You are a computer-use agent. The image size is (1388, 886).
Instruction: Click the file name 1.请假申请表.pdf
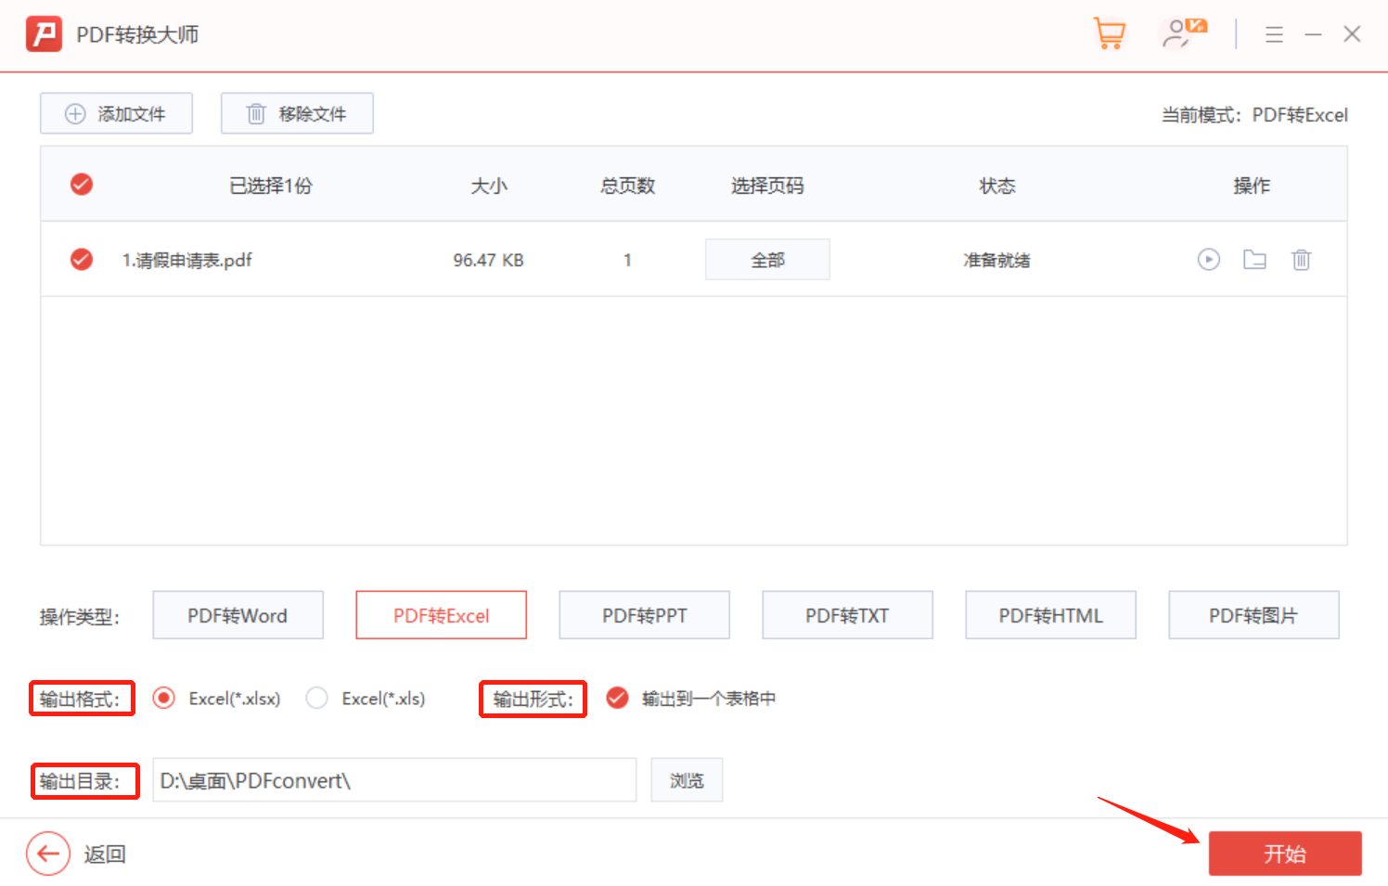[x=187, y=260]
